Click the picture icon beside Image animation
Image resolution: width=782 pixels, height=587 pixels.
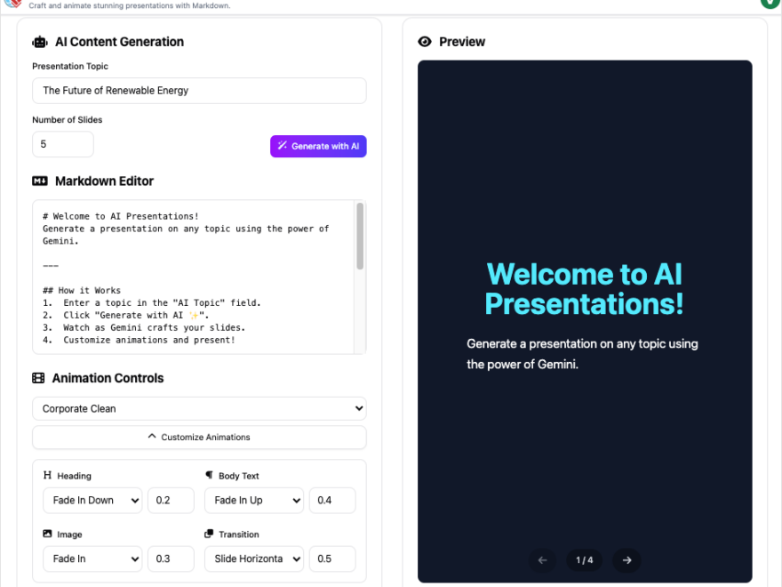point(49,534)
